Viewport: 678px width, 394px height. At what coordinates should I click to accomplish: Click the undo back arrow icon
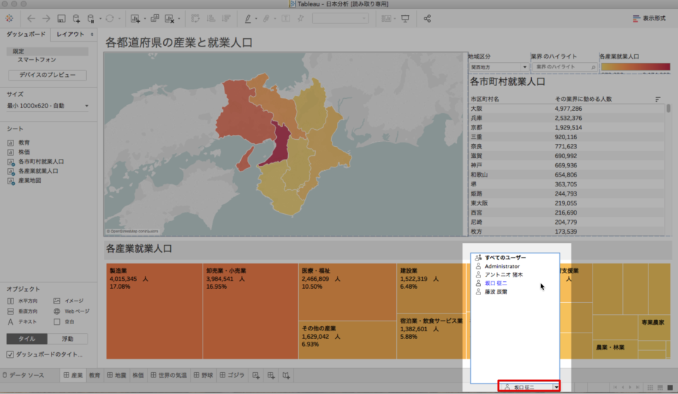[x=30, y=18]
